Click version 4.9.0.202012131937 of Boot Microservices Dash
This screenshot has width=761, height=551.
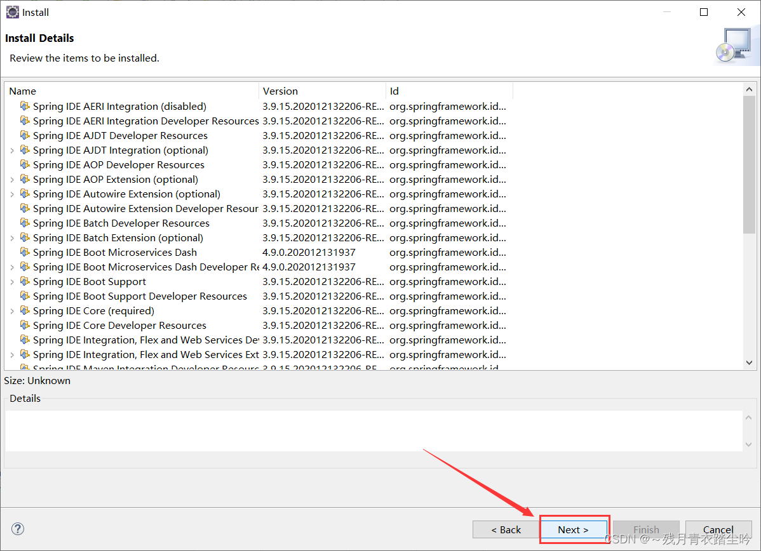coord(309,252)
